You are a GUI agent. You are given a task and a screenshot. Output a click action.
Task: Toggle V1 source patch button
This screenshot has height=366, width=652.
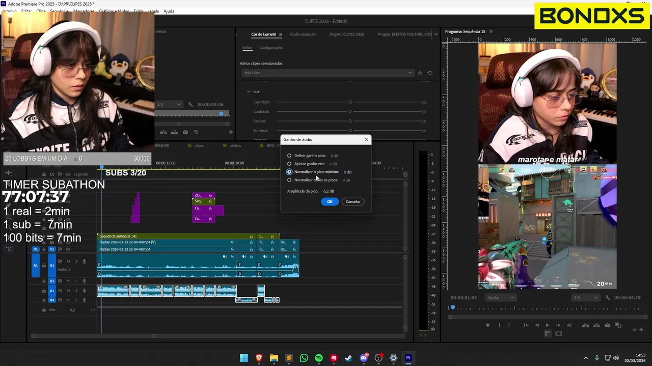(36, 249)
